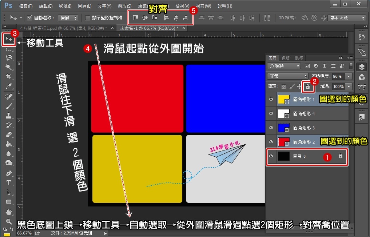Align top edges of selected layers

tap(136, 18)
